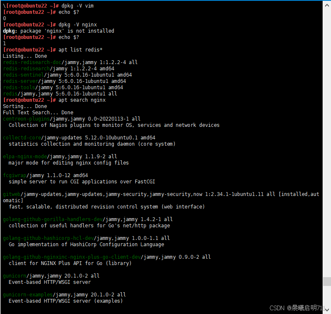Click the 'HashiCorp Configuration Language' description
Image resolution: width=331 pixels, height=314 pixels.
(86, 245)
